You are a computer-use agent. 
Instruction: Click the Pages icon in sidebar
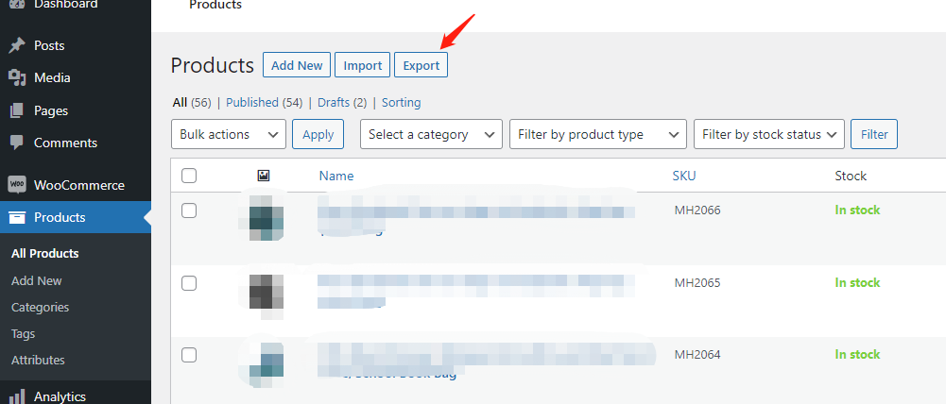(x=17, y=110)
